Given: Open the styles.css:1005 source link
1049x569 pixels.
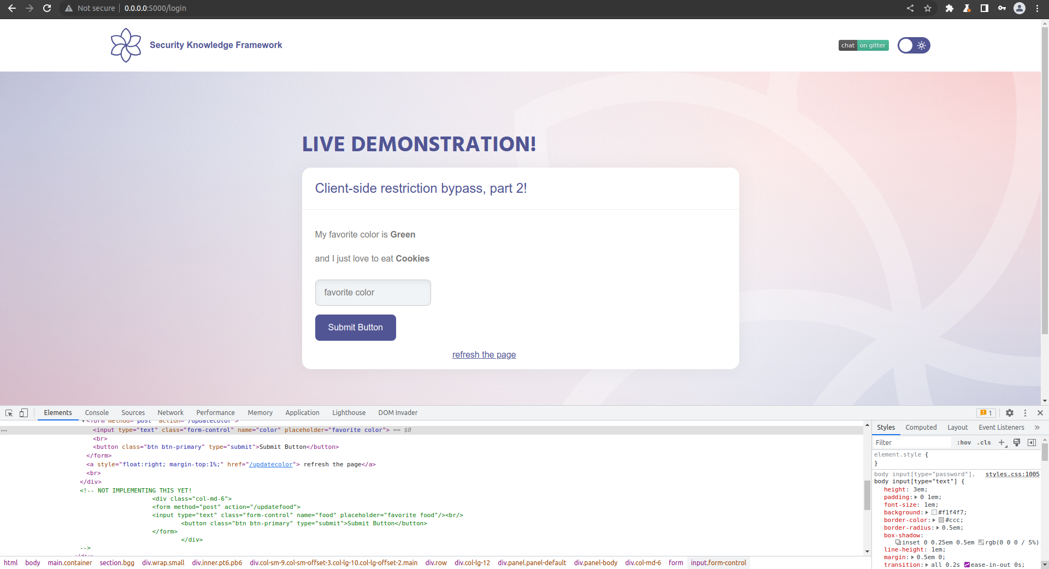Looking at the screenshot, I should pos(1012,474).
